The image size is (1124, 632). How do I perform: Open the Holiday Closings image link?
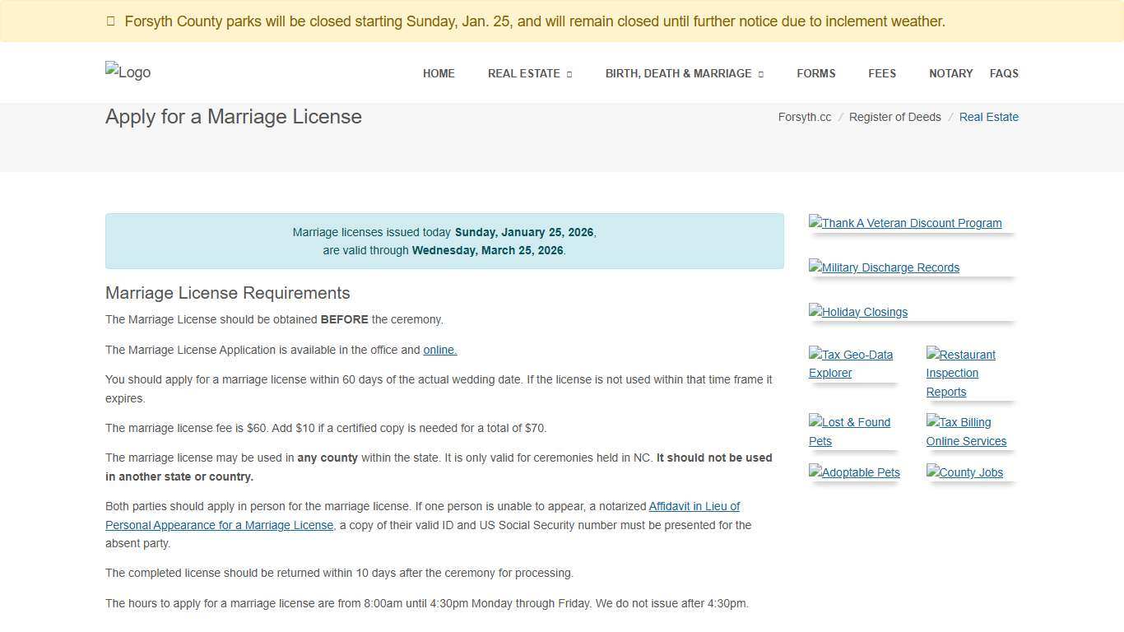pos(858,312)
